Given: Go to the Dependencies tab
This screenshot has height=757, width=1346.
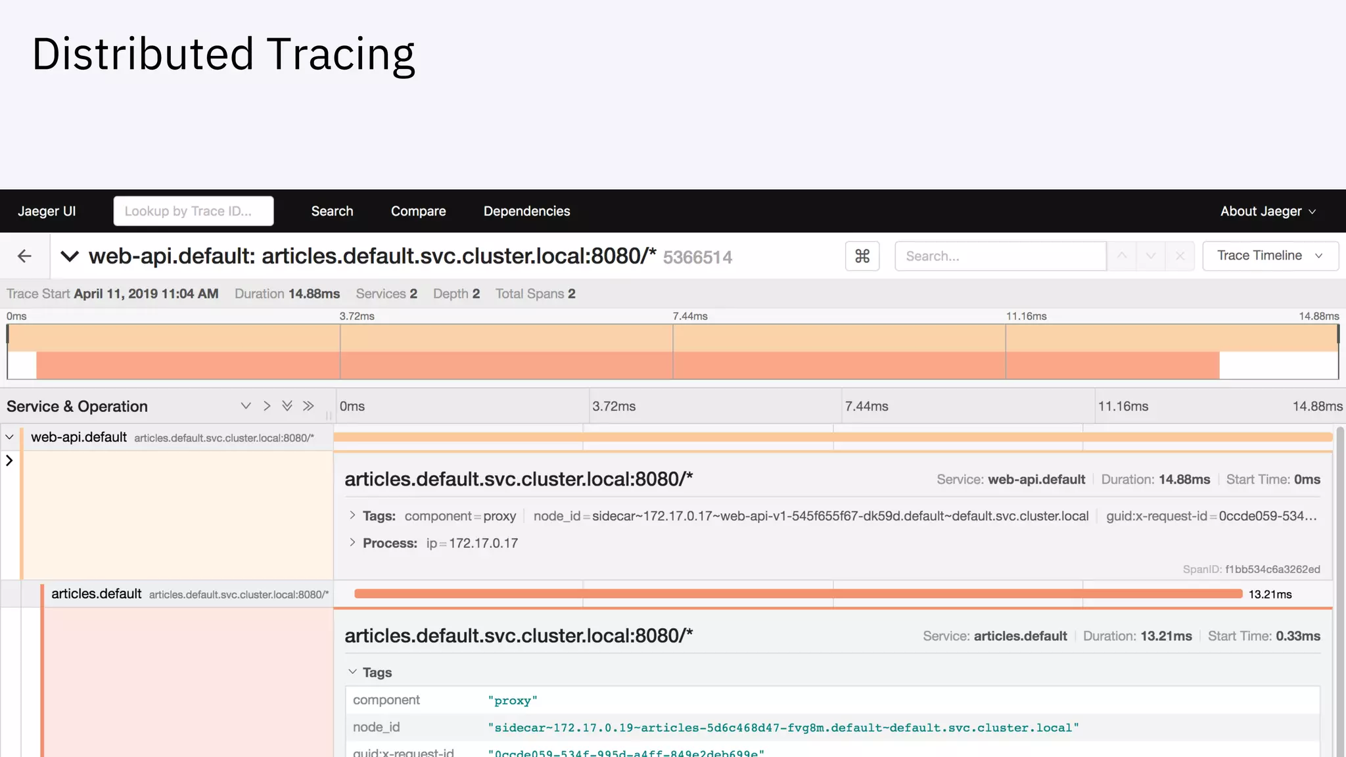Looking at the screenshot, I should pos(526,211).
